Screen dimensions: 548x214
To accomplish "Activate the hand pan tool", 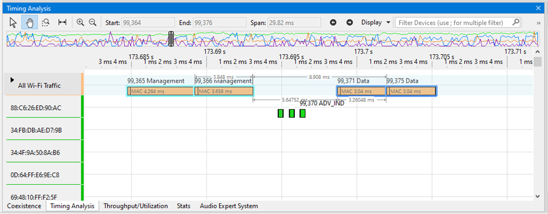I will click(x=30, y=23).
